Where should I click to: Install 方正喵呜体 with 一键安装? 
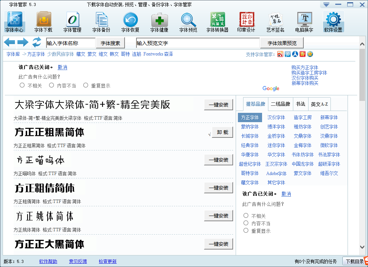[x=219, y=160]
